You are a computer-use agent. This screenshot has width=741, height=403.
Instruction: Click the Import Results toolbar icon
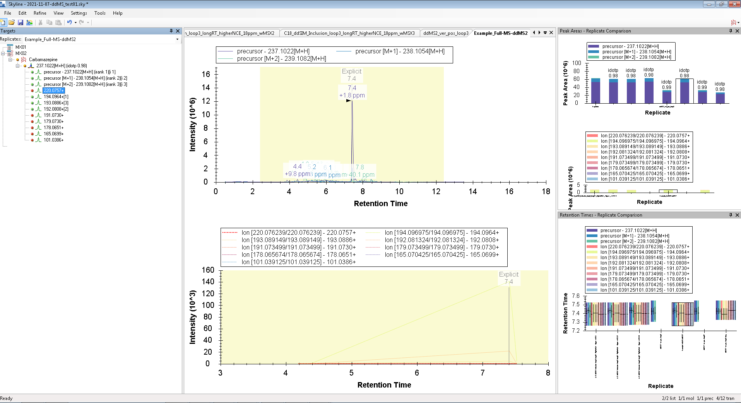pos(29,22)
